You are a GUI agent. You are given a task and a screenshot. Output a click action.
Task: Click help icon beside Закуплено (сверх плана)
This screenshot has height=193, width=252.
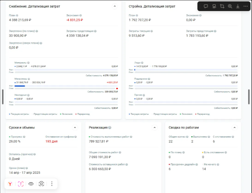pos(41,43)
